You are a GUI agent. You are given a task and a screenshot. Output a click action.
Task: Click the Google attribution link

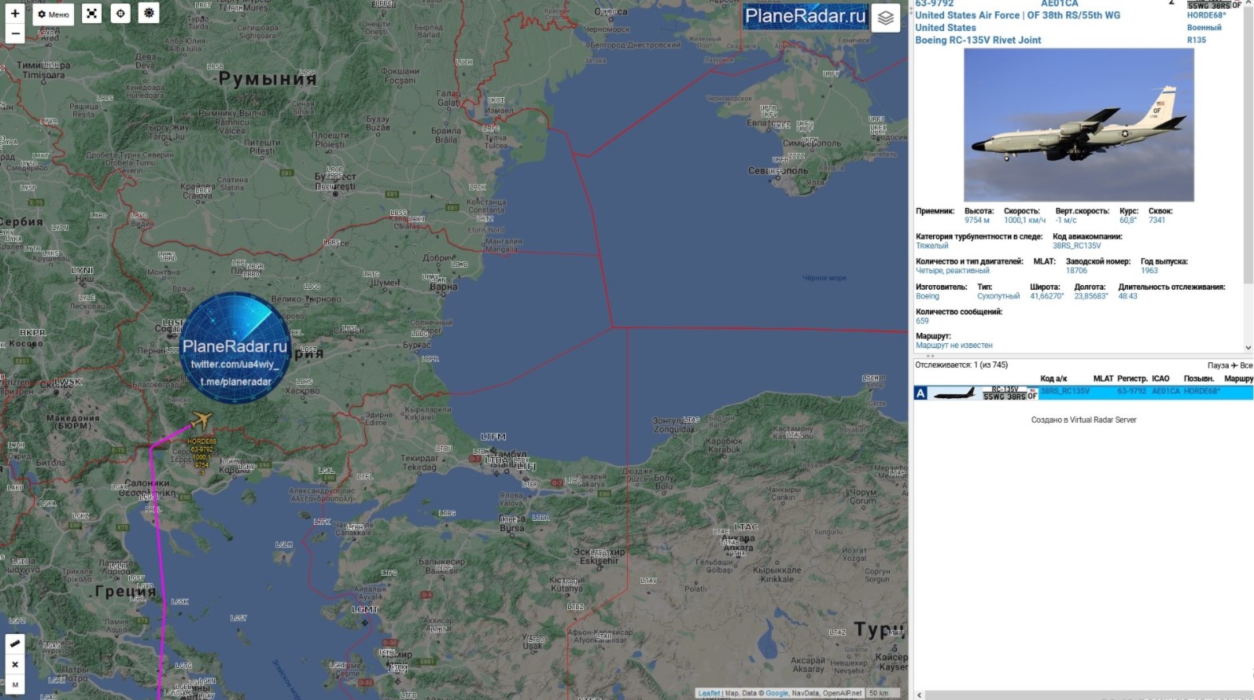(777, 693)
